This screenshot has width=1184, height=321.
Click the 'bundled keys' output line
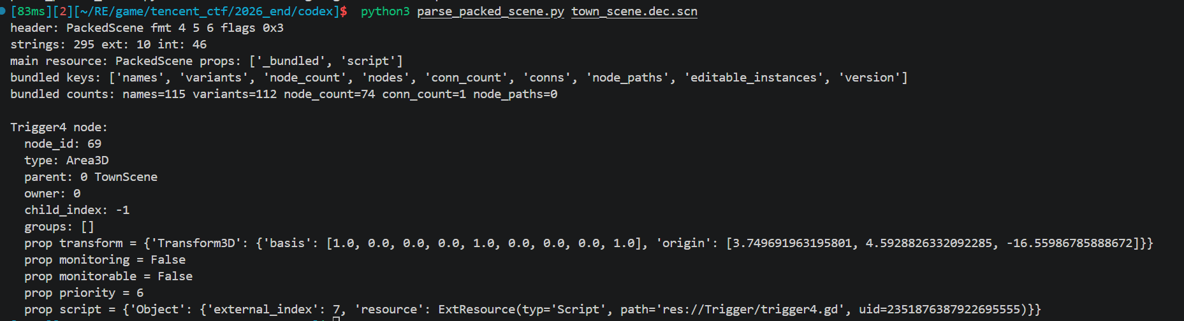click(458, 78)
